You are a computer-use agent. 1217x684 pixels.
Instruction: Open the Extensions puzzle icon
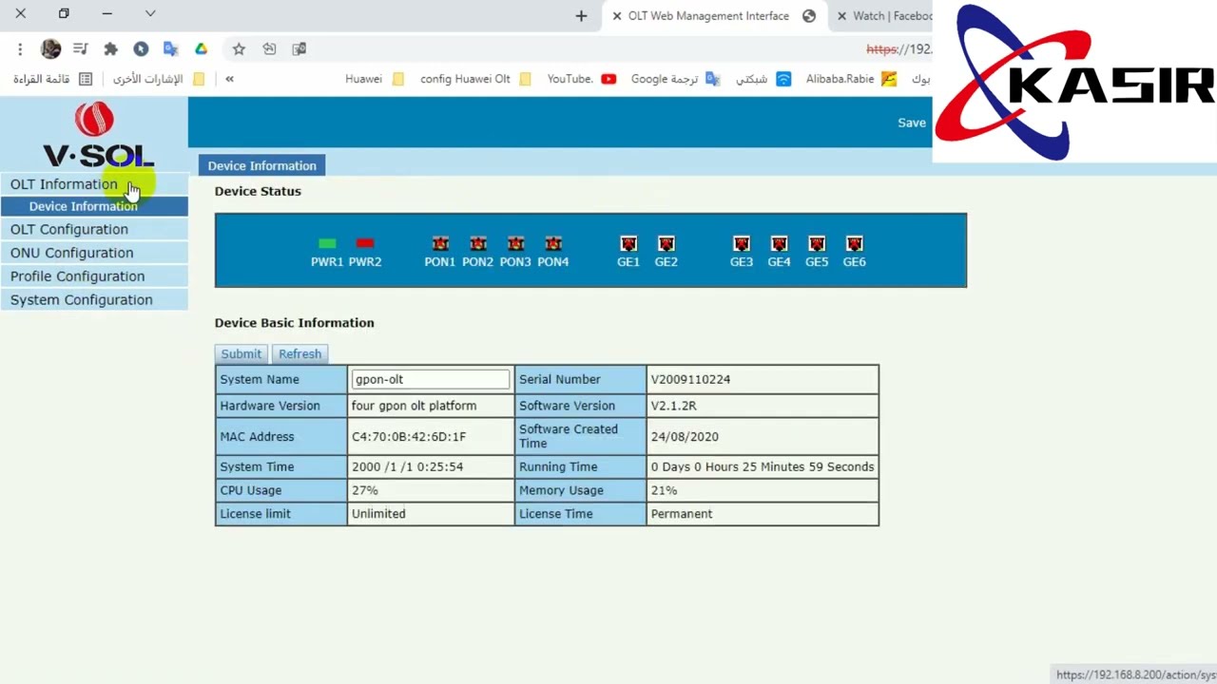[110, 48]
